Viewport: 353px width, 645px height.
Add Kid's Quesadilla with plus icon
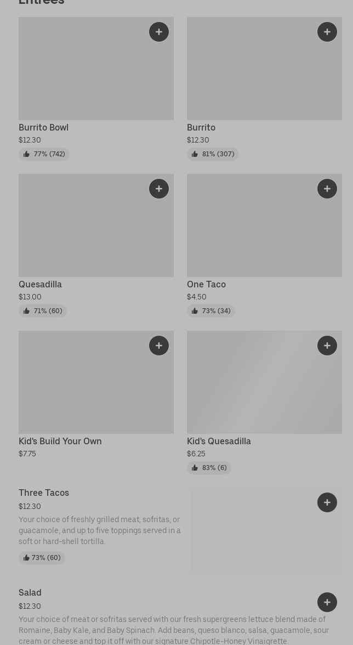327,346
